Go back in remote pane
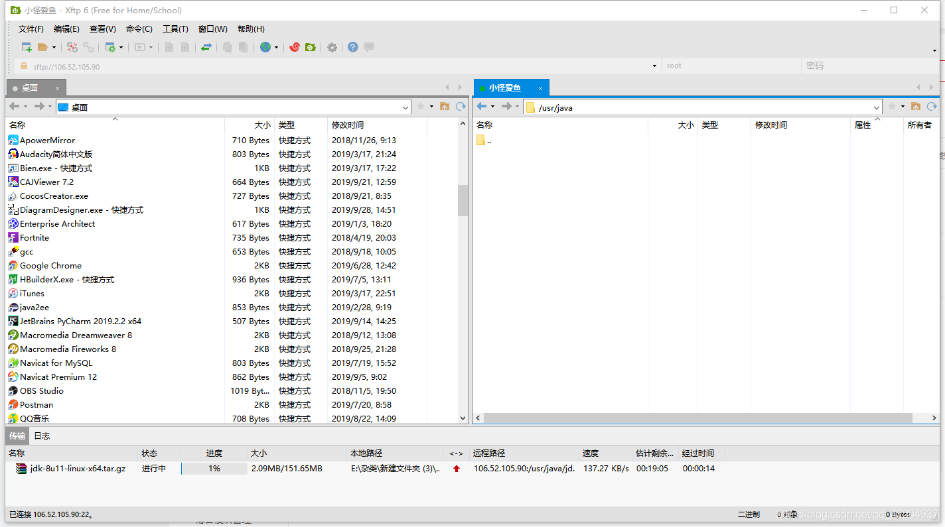945x527 pixels. 482,106
